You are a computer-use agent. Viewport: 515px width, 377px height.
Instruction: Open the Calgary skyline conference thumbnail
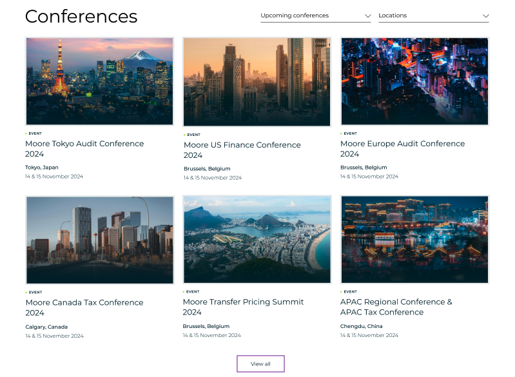coord(99,240)
